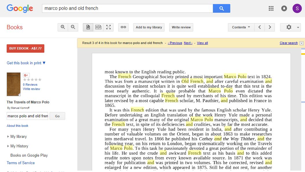
Task: Get link to this page
Action: pyautogui.click(x=123, y=27)
